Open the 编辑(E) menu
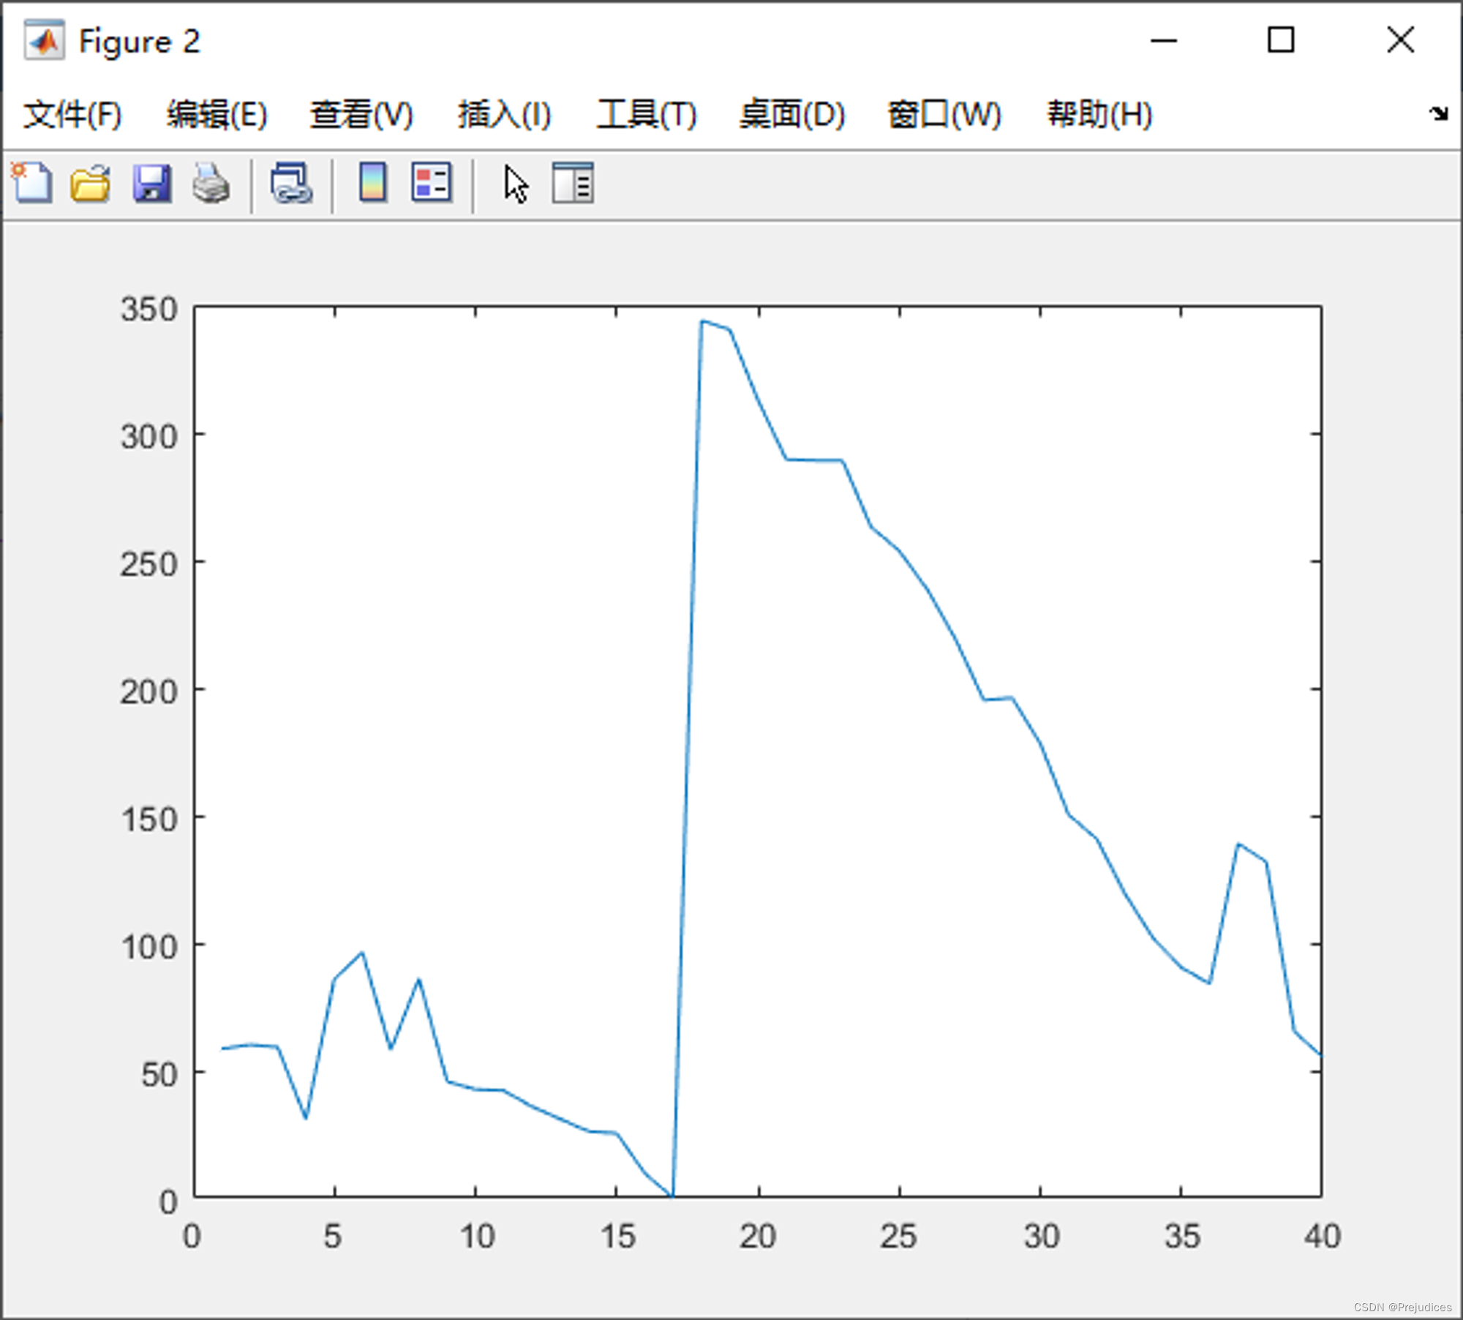Image resolution: width=1463 pixels, height=1320 pixels. coord(217,115)
